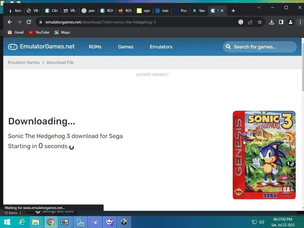The image size is (304, 228).
Task: Close the active Sonic download tab
Action: (222, 11)
